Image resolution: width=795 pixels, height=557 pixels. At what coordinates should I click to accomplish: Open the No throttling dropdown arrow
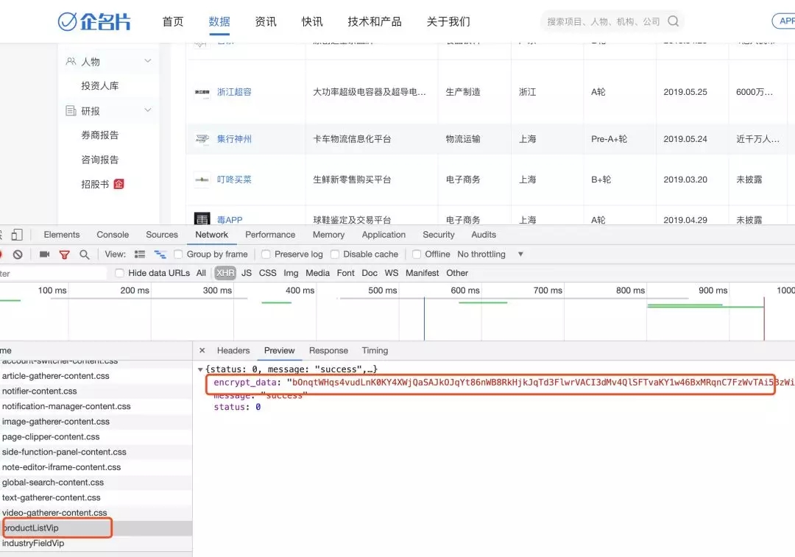[520, 255]
